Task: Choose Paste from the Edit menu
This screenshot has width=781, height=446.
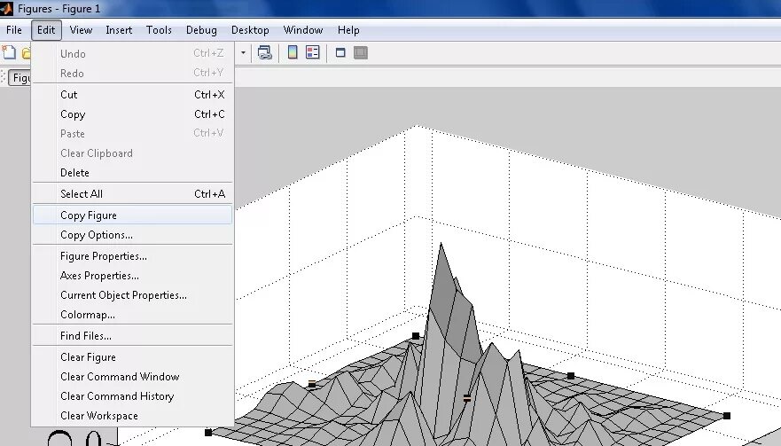Action: coord(132,134)
